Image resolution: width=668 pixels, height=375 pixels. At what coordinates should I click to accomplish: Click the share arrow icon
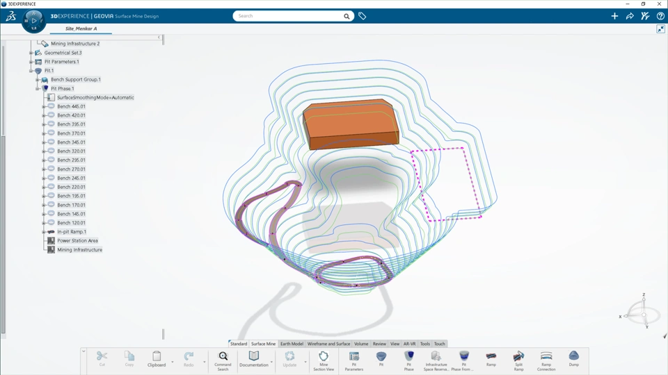630,16
